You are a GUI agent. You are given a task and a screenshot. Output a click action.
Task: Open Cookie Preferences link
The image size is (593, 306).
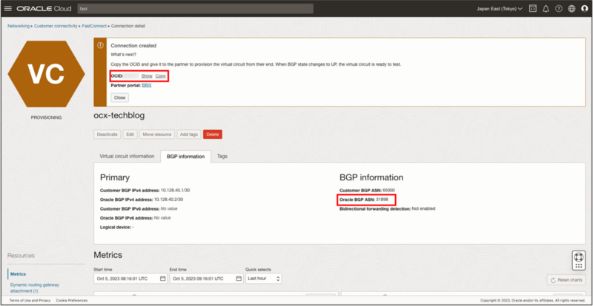[x=71, y=300]
